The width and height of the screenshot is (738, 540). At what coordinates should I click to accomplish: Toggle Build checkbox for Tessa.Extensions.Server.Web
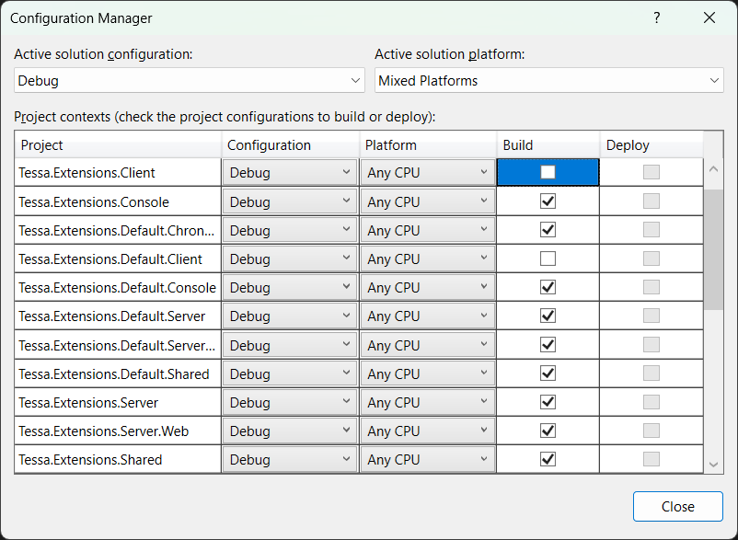pos(548,431)
